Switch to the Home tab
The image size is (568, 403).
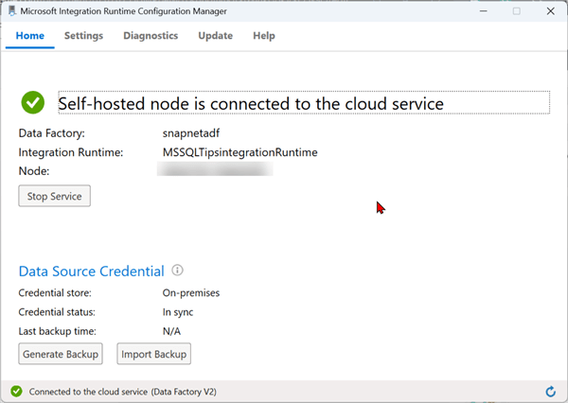coord(30,36)
